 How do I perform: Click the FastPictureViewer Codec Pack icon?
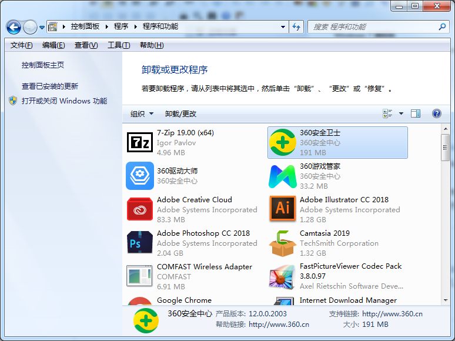[282, 276]
